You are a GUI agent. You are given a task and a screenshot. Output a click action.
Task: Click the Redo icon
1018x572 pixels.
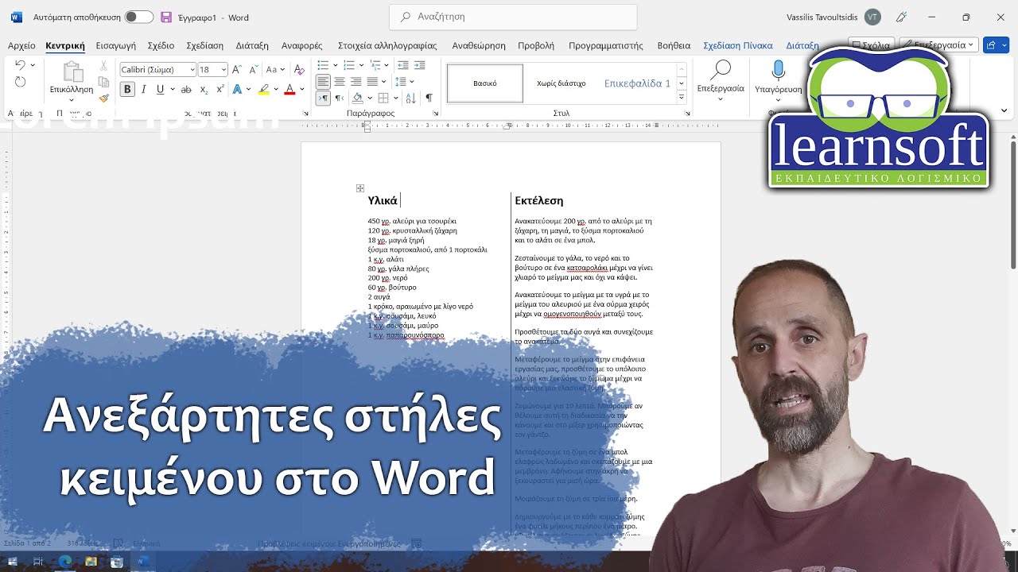point(20,82)
